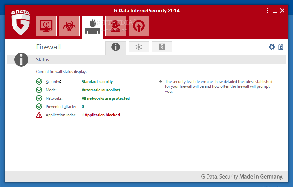Click the Made in Germany footer text
Screen dimensions: 293x187
(262, 176)
